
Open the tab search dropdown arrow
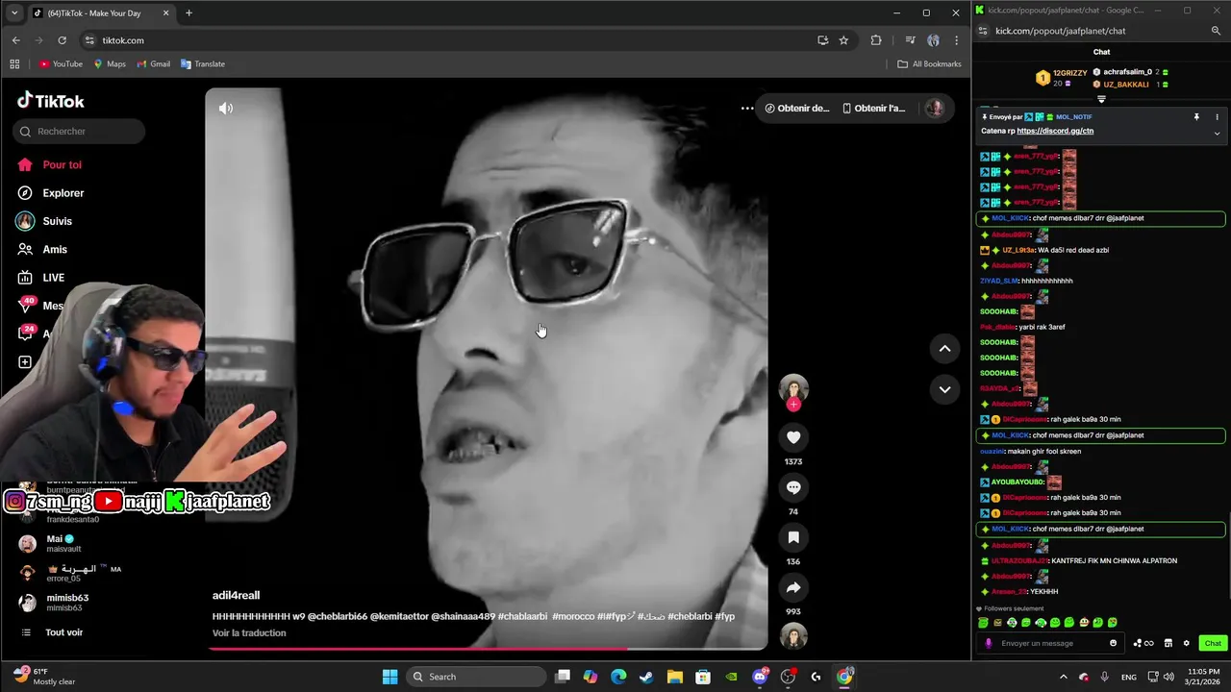pos(13,13)
